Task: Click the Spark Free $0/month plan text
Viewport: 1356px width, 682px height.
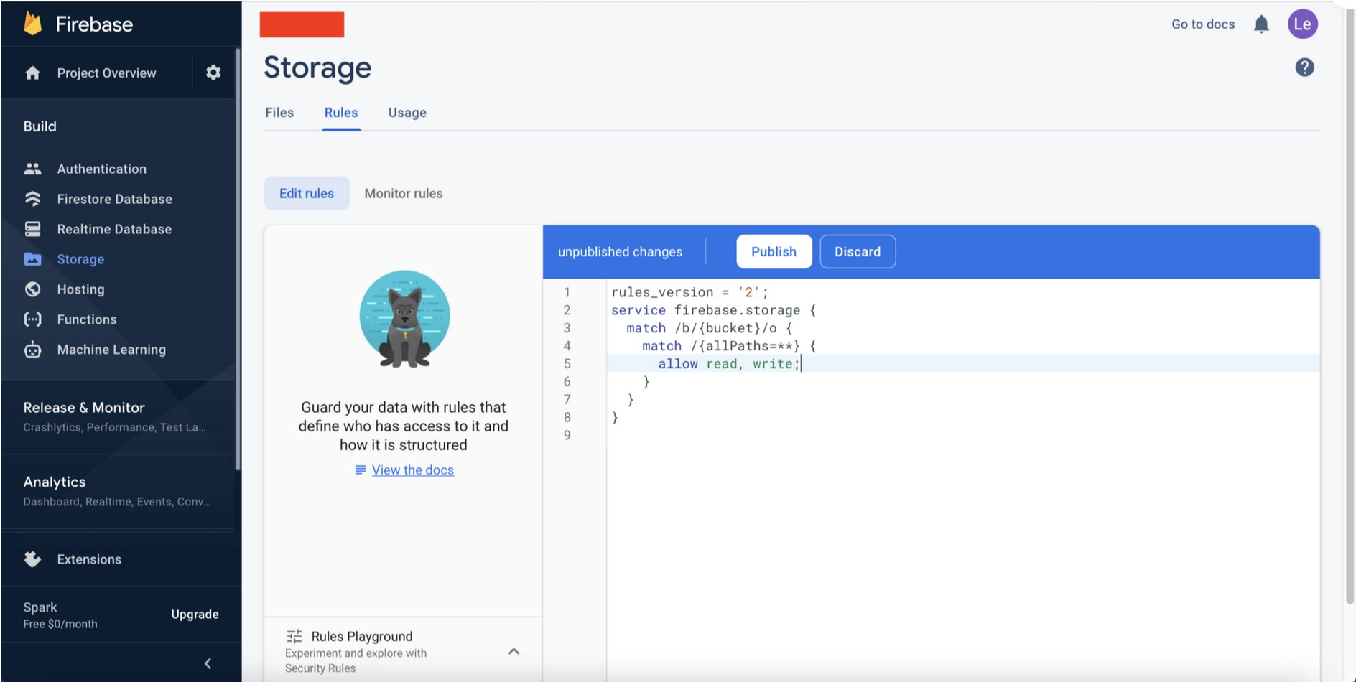Action: pyautogui.click(x=60, y=615)
